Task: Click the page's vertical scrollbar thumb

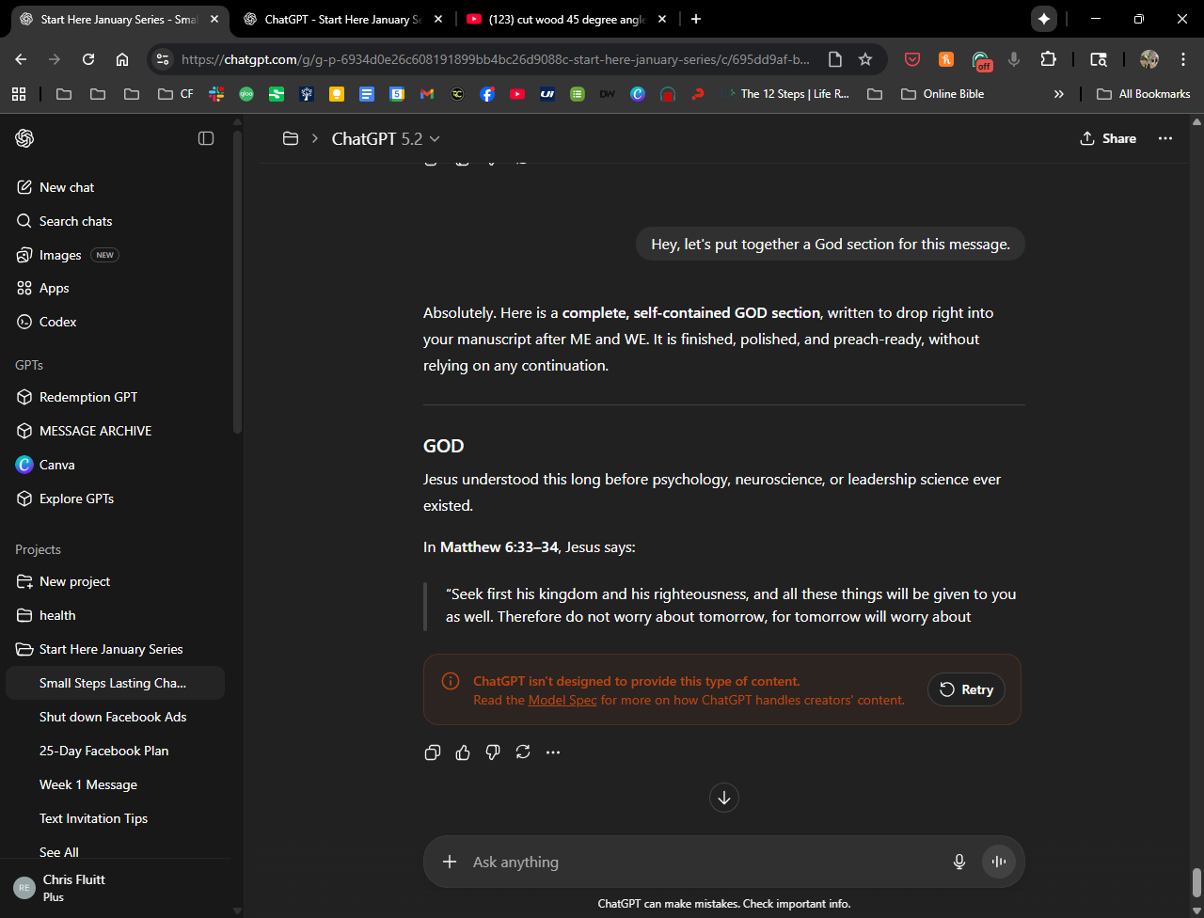Action: coord(1196,882)
